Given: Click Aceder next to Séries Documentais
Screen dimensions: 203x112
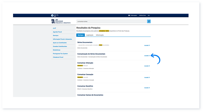Looking at the screenshot, I should coord(147,45).
